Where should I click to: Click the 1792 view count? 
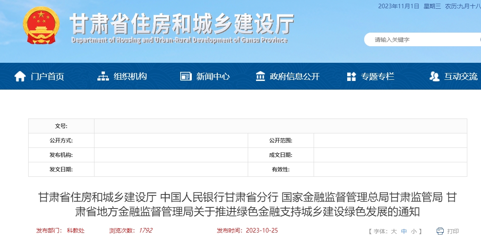point(145,230)
